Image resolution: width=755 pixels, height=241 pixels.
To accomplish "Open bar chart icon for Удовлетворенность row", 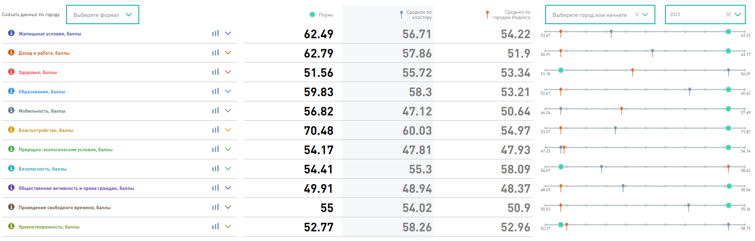I will click(215, 227).
